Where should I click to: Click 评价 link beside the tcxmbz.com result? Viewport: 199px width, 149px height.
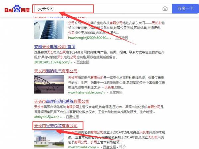coord(122,147)
